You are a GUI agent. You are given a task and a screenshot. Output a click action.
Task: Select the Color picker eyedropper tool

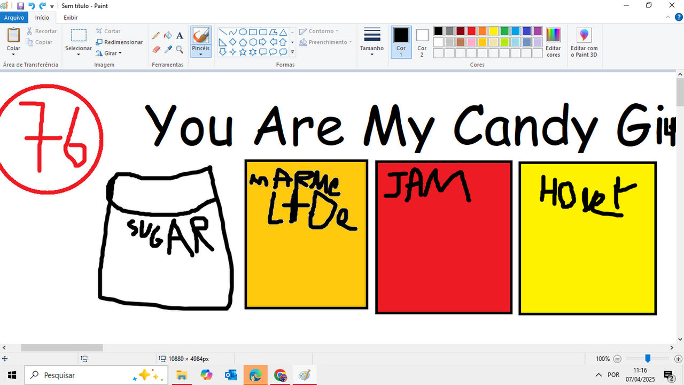click(168, 49)
